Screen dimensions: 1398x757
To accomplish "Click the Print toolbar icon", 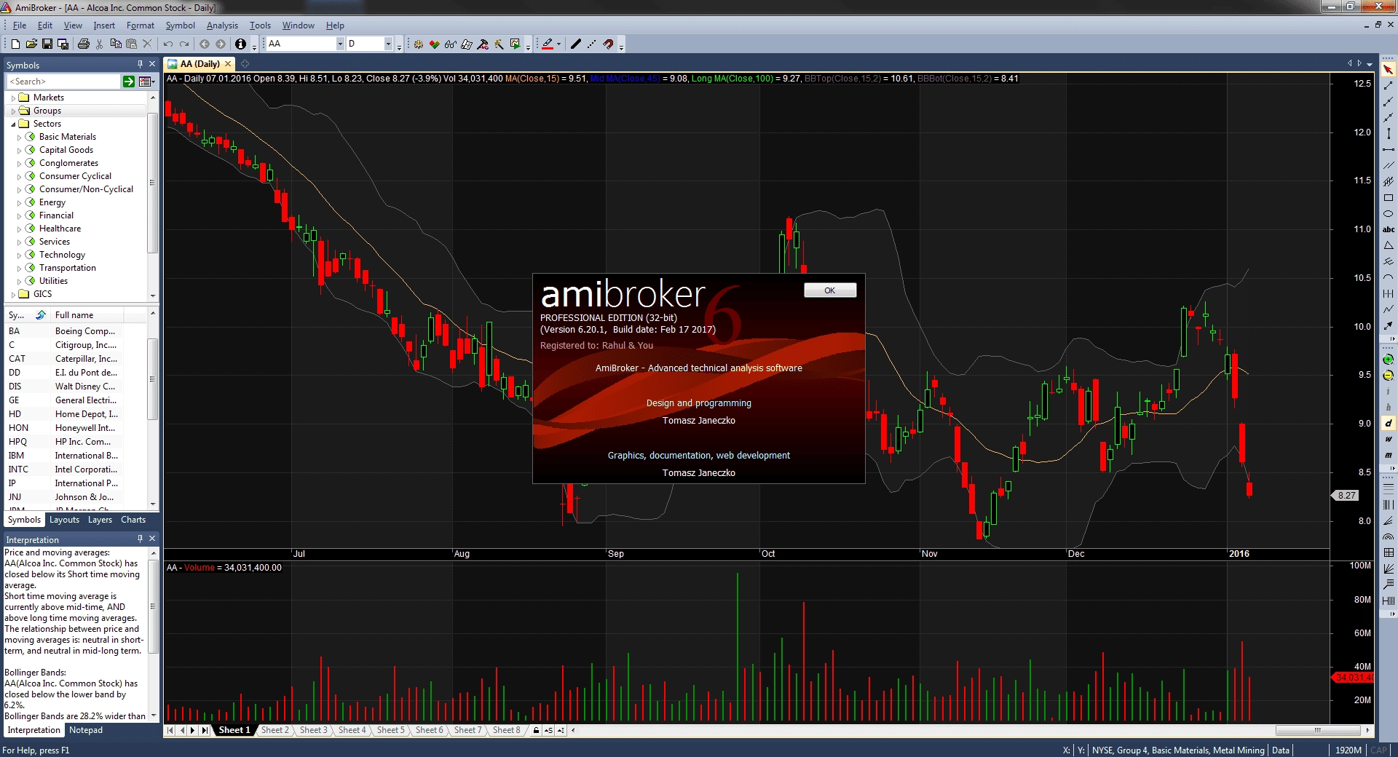I will [x=83, y=44].
